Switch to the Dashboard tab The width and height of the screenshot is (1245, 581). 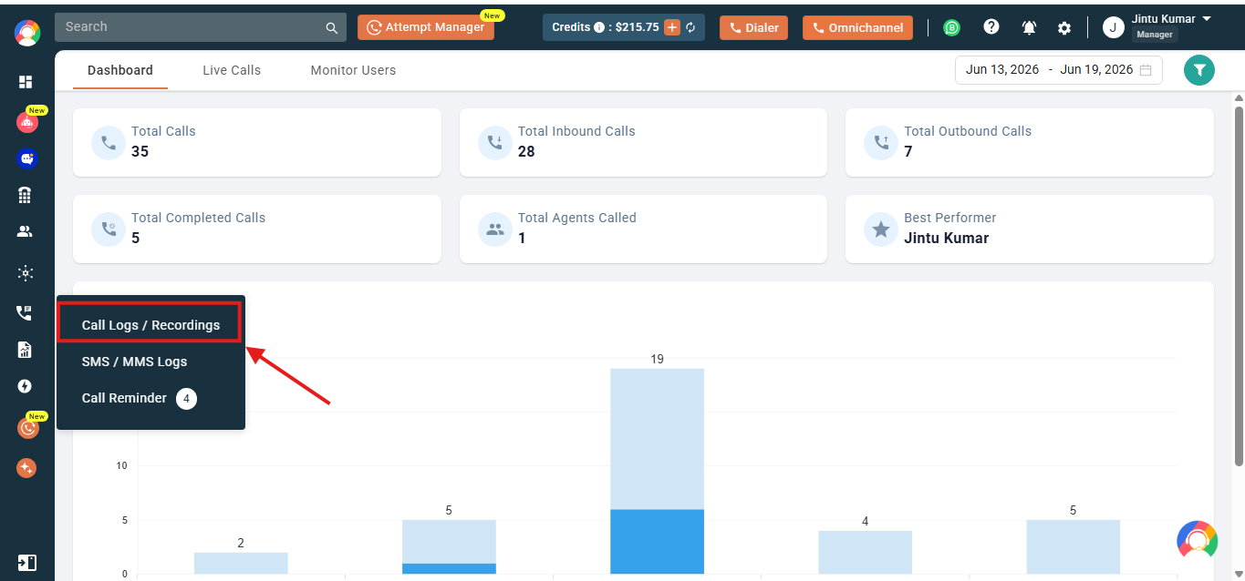pyautogui.click(x=120, y=70)
